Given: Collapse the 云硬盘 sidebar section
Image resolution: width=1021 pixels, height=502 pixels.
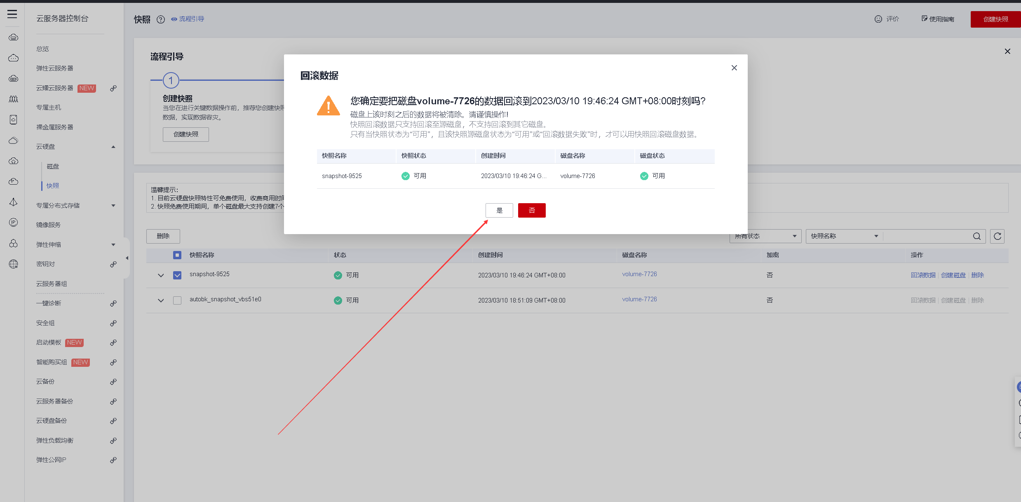Looking at the screenshot, I should (x=113, y=147).
